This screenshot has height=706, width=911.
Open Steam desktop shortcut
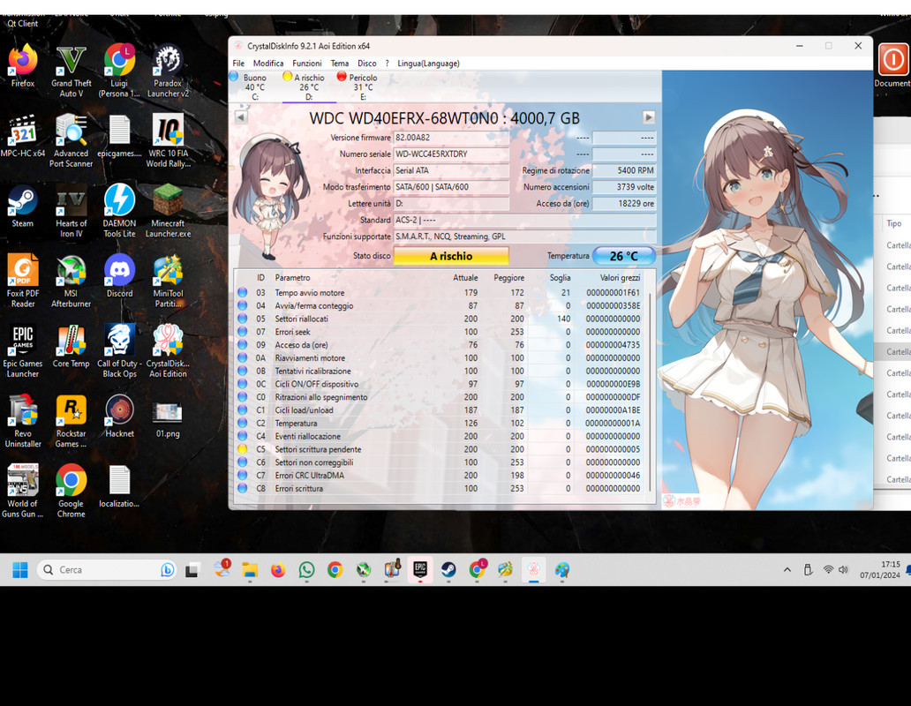point(23,207)
